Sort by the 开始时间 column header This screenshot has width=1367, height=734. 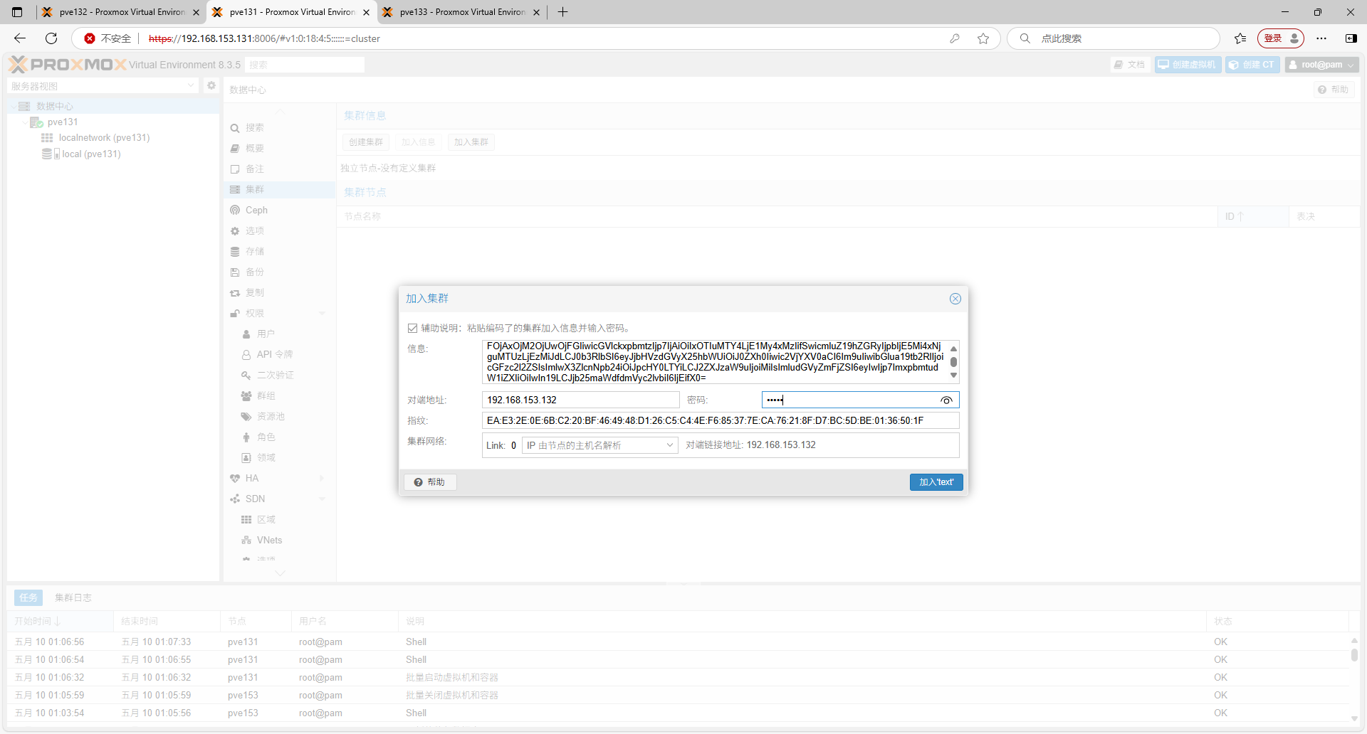pos(60,622)
